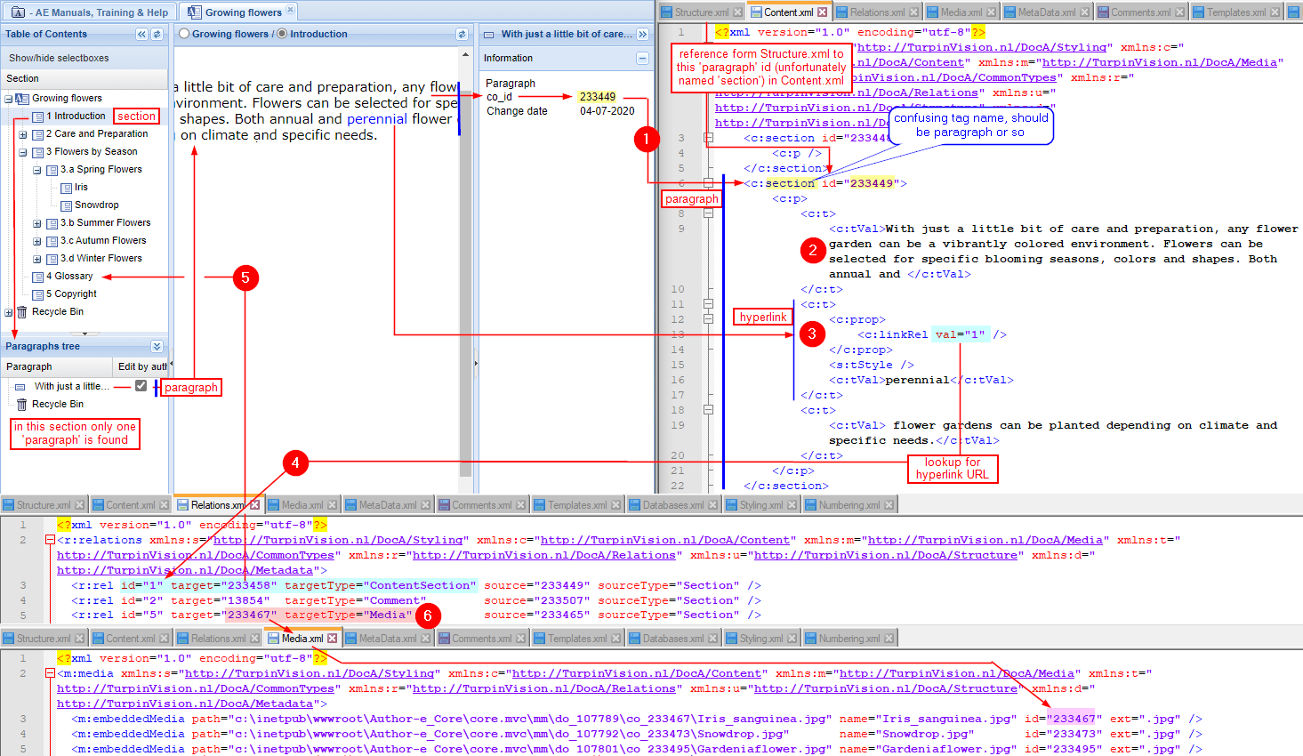Collapse 3 Flowers by Season node
This screenshot has height=756, width=1303.
point(23,152)
